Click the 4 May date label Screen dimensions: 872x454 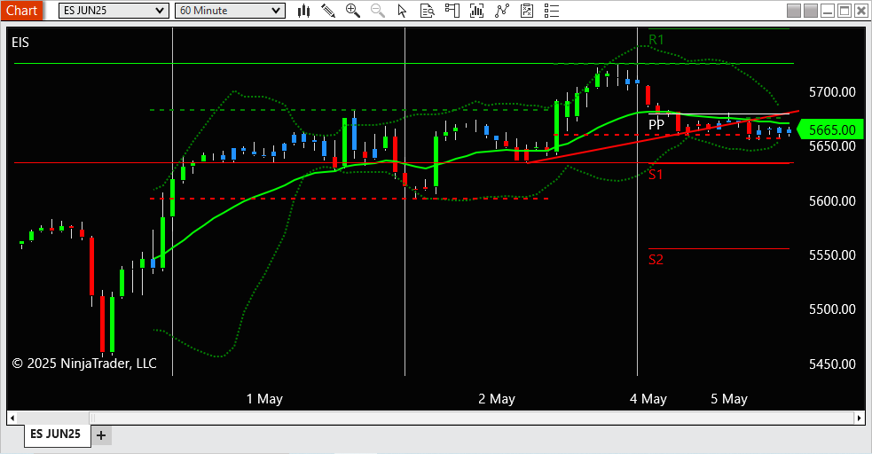click(648, 399)
